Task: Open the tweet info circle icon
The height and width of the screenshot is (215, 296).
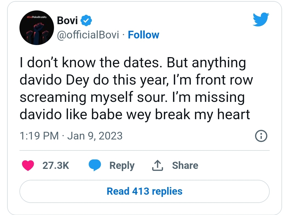Action: (x=261, y=136)
